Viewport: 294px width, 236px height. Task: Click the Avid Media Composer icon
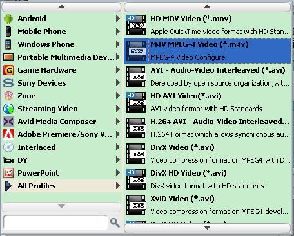point(8,122)
